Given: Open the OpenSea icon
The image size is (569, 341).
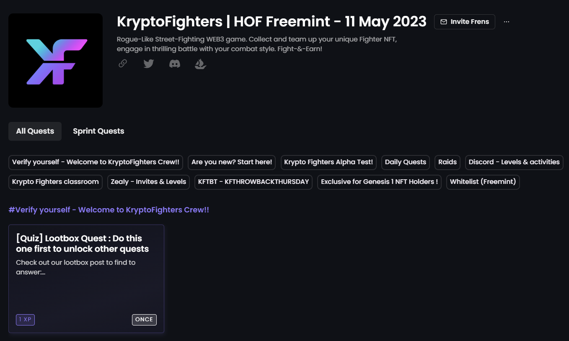Looking at the screenshot, I should (200, 64).
